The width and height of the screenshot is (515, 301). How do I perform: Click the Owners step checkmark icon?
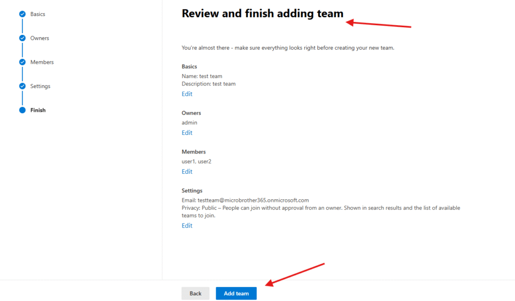[x=22, y=38]
